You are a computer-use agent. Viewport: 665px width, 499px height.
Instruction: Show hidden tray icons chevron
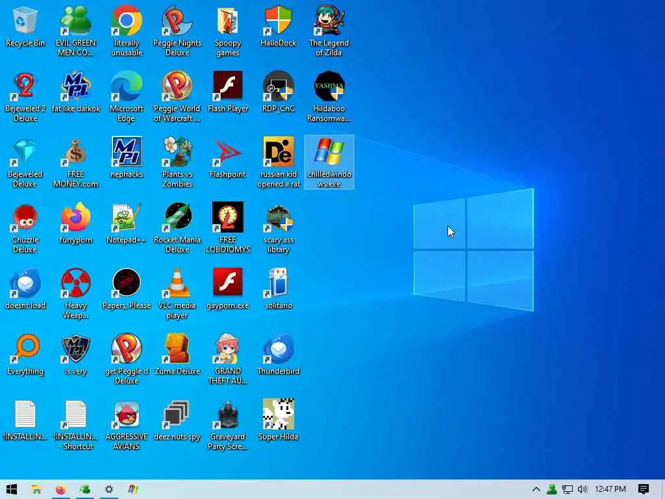536,489
